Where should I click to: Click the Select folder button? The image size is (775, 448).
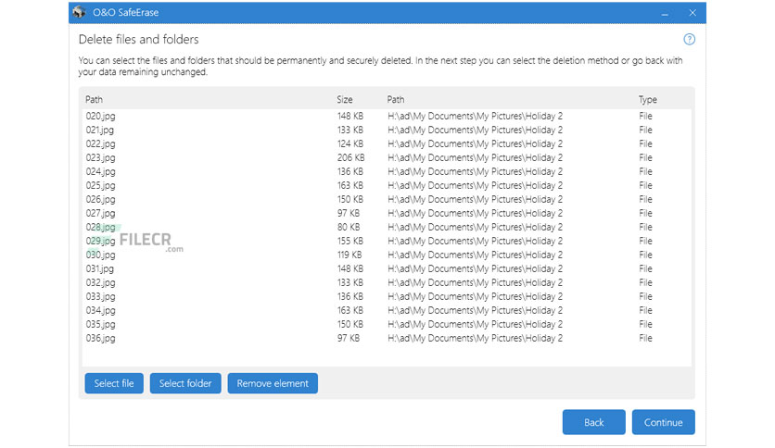(185, 383)
